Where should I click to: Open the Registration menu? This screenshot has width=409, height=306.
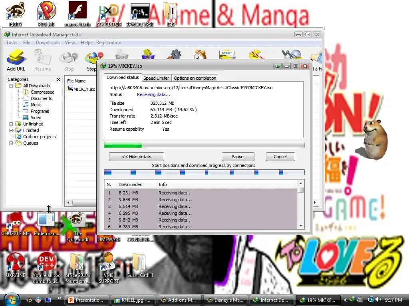pyautogui.click(x=109, y=43)
